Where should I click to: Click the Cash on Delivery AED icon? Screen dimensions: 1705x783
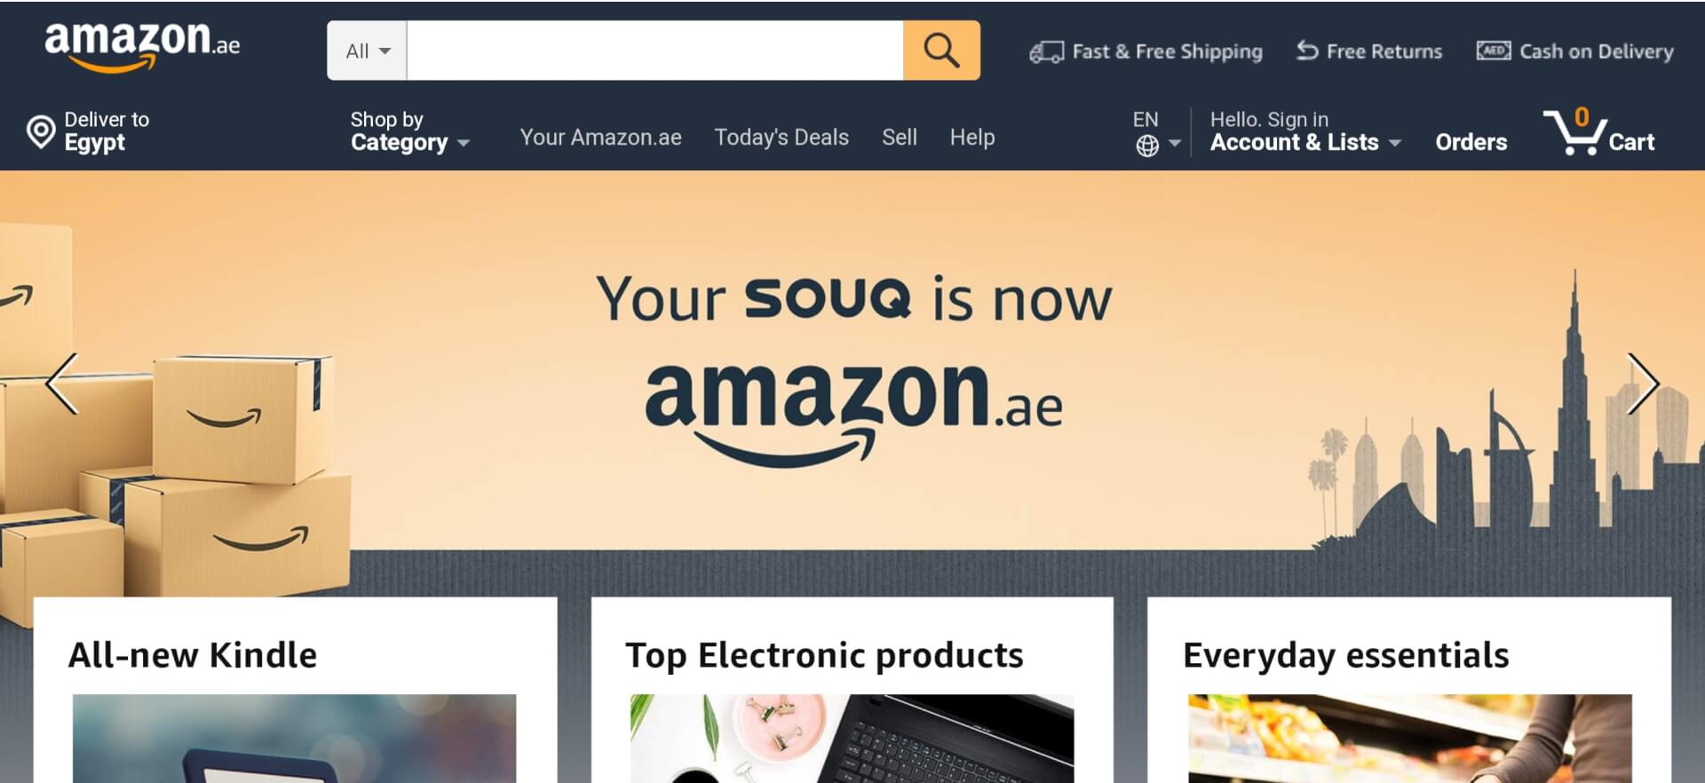1493,51
